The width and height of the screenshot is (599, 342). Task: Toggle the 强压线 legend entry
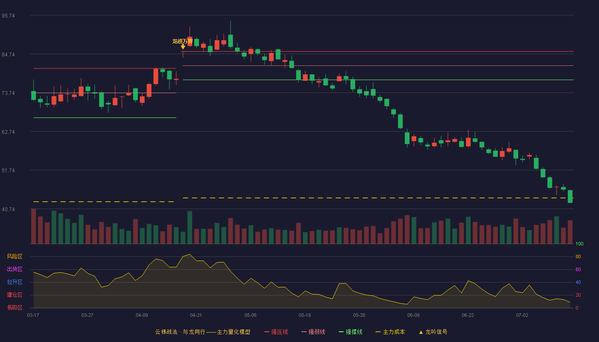(276, 332)
